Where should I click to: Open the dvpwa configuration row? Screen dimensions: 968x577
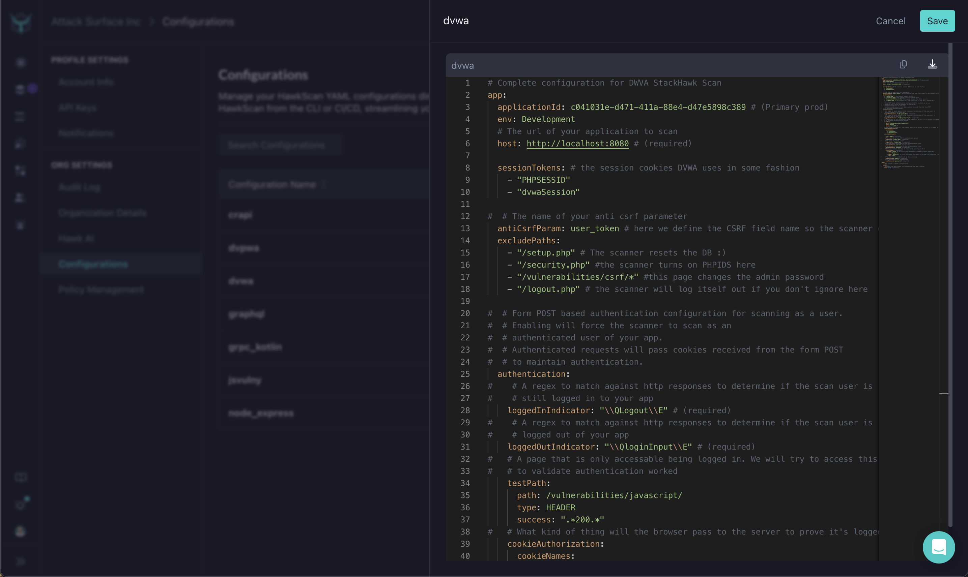tap(324, 248)
